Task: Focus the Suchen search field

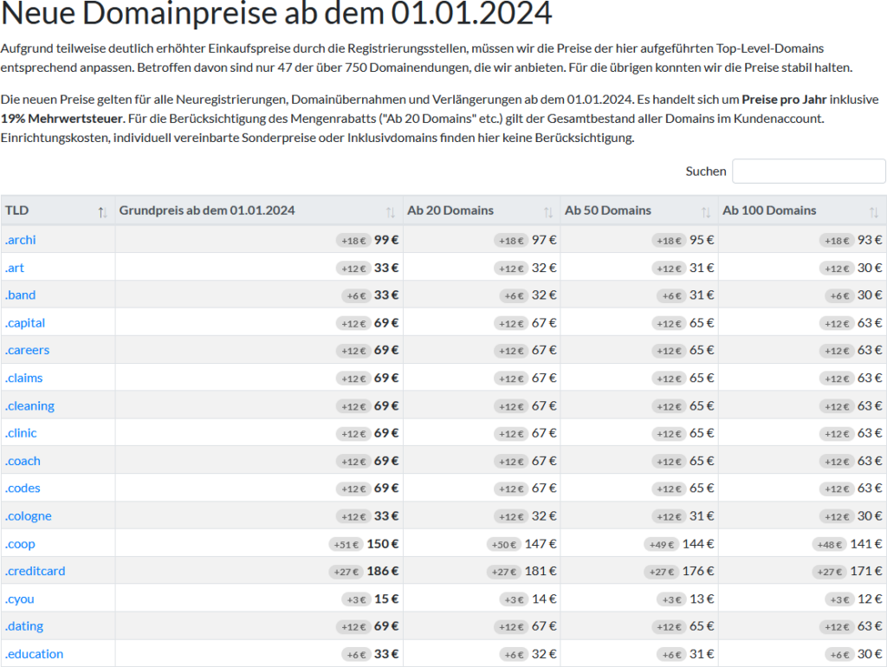Action: (808, 172)
